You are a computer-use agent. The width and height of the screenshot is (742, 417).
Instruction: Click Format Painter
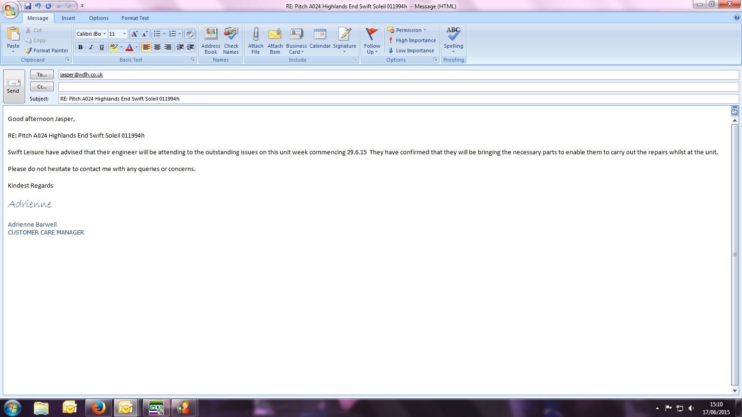46,51
